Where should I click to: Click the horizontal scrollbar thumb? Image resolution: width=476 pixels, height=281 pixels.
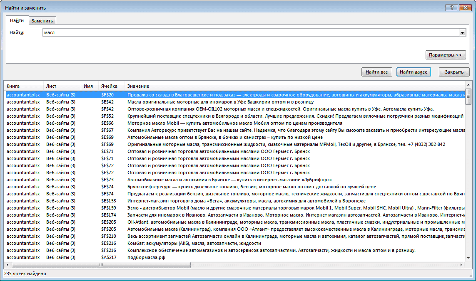tap(101, 265)
